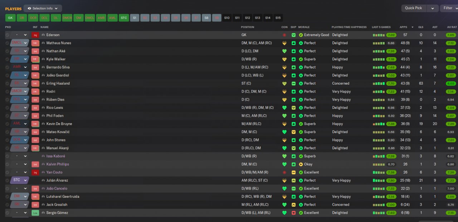Open Rodri's DMCR position dropdown

25,92
